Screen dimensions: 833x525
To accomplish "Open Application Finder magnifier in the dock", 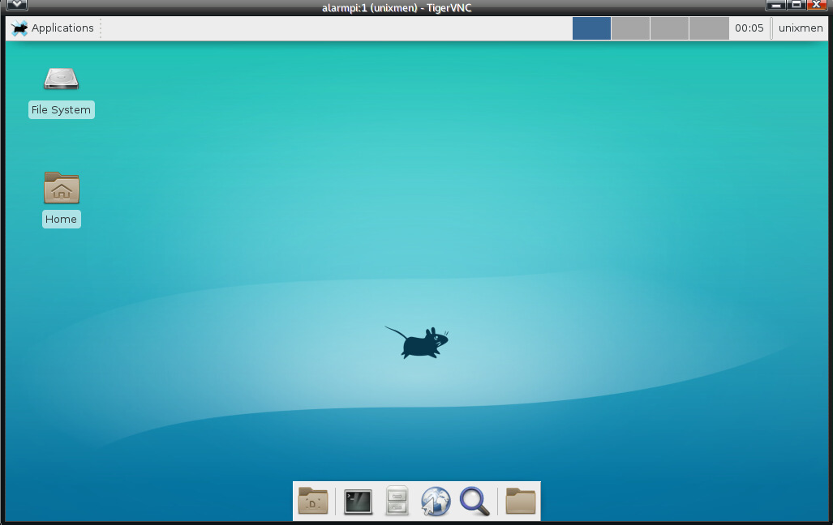I will click(x=474, y=502).
